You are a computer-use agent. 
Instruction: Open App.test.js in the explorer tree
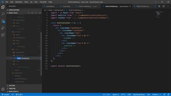pyautogui.click(x=19, y=73)
